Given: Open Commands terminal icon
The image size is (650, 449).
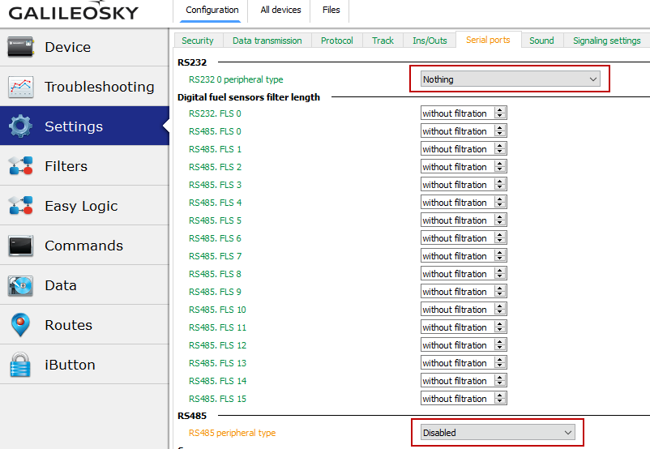Looking at the screenshot, I should coord(20,246).
